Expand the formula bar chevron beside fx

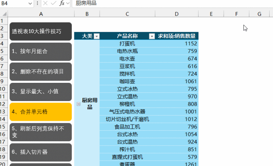68,3
